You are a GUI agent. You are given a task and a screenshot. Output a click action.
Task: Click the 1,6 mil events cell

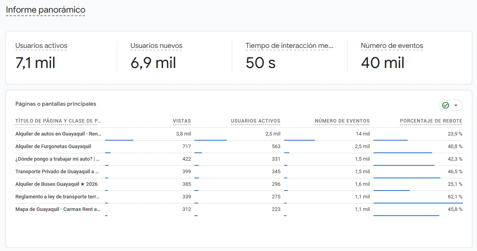click(362, 184)
